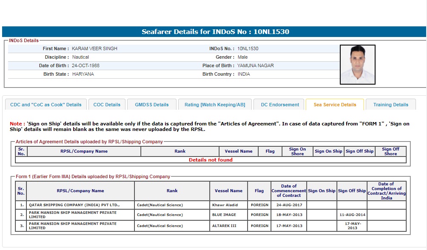Select the Rating [Watch Keeping/AB] tab
The width and height of the screenshot is (427, 250).
(x=215, y=105)
